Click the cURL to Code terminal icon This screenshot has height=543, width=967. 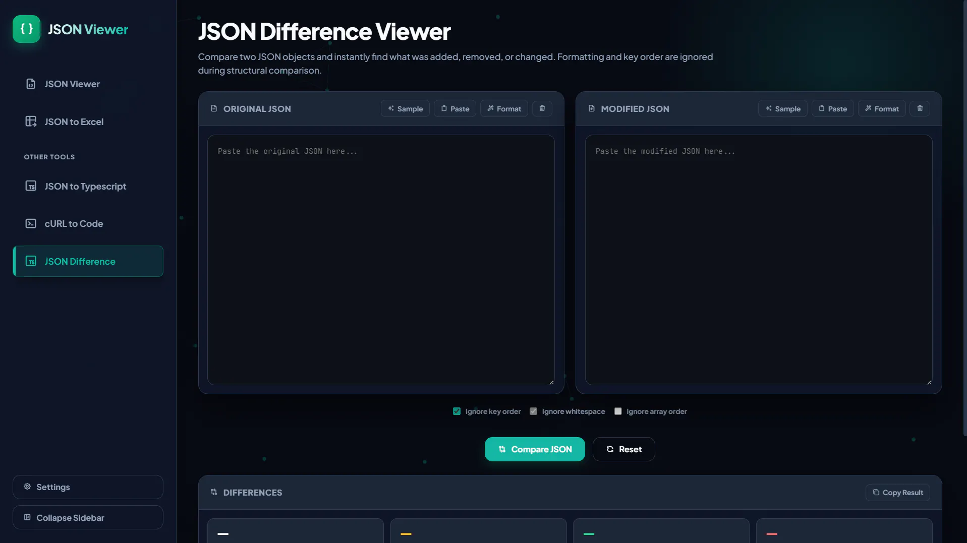point(31,223)
